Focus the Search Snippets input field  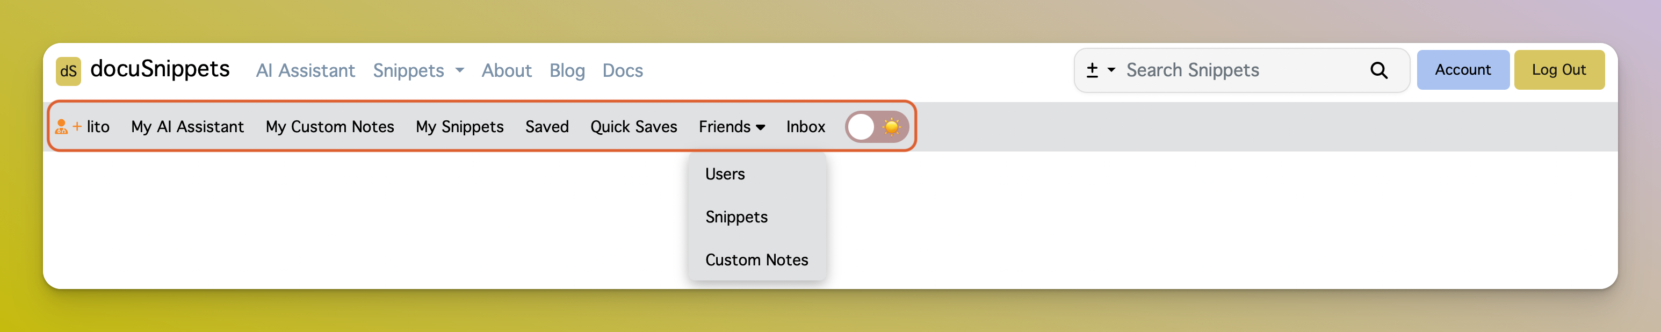[1238, 70]
